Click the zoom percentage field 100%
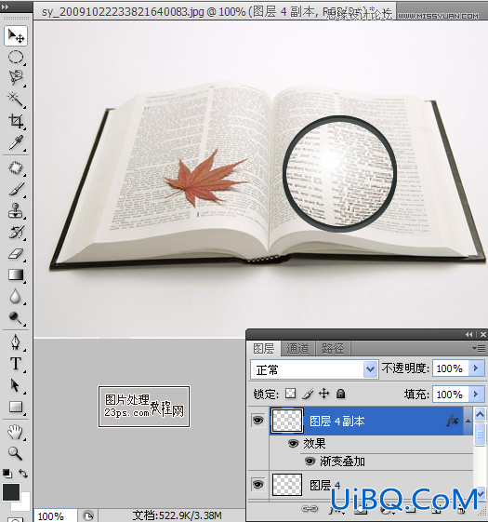Screen dimensions: 488x522 pos(55,516)
